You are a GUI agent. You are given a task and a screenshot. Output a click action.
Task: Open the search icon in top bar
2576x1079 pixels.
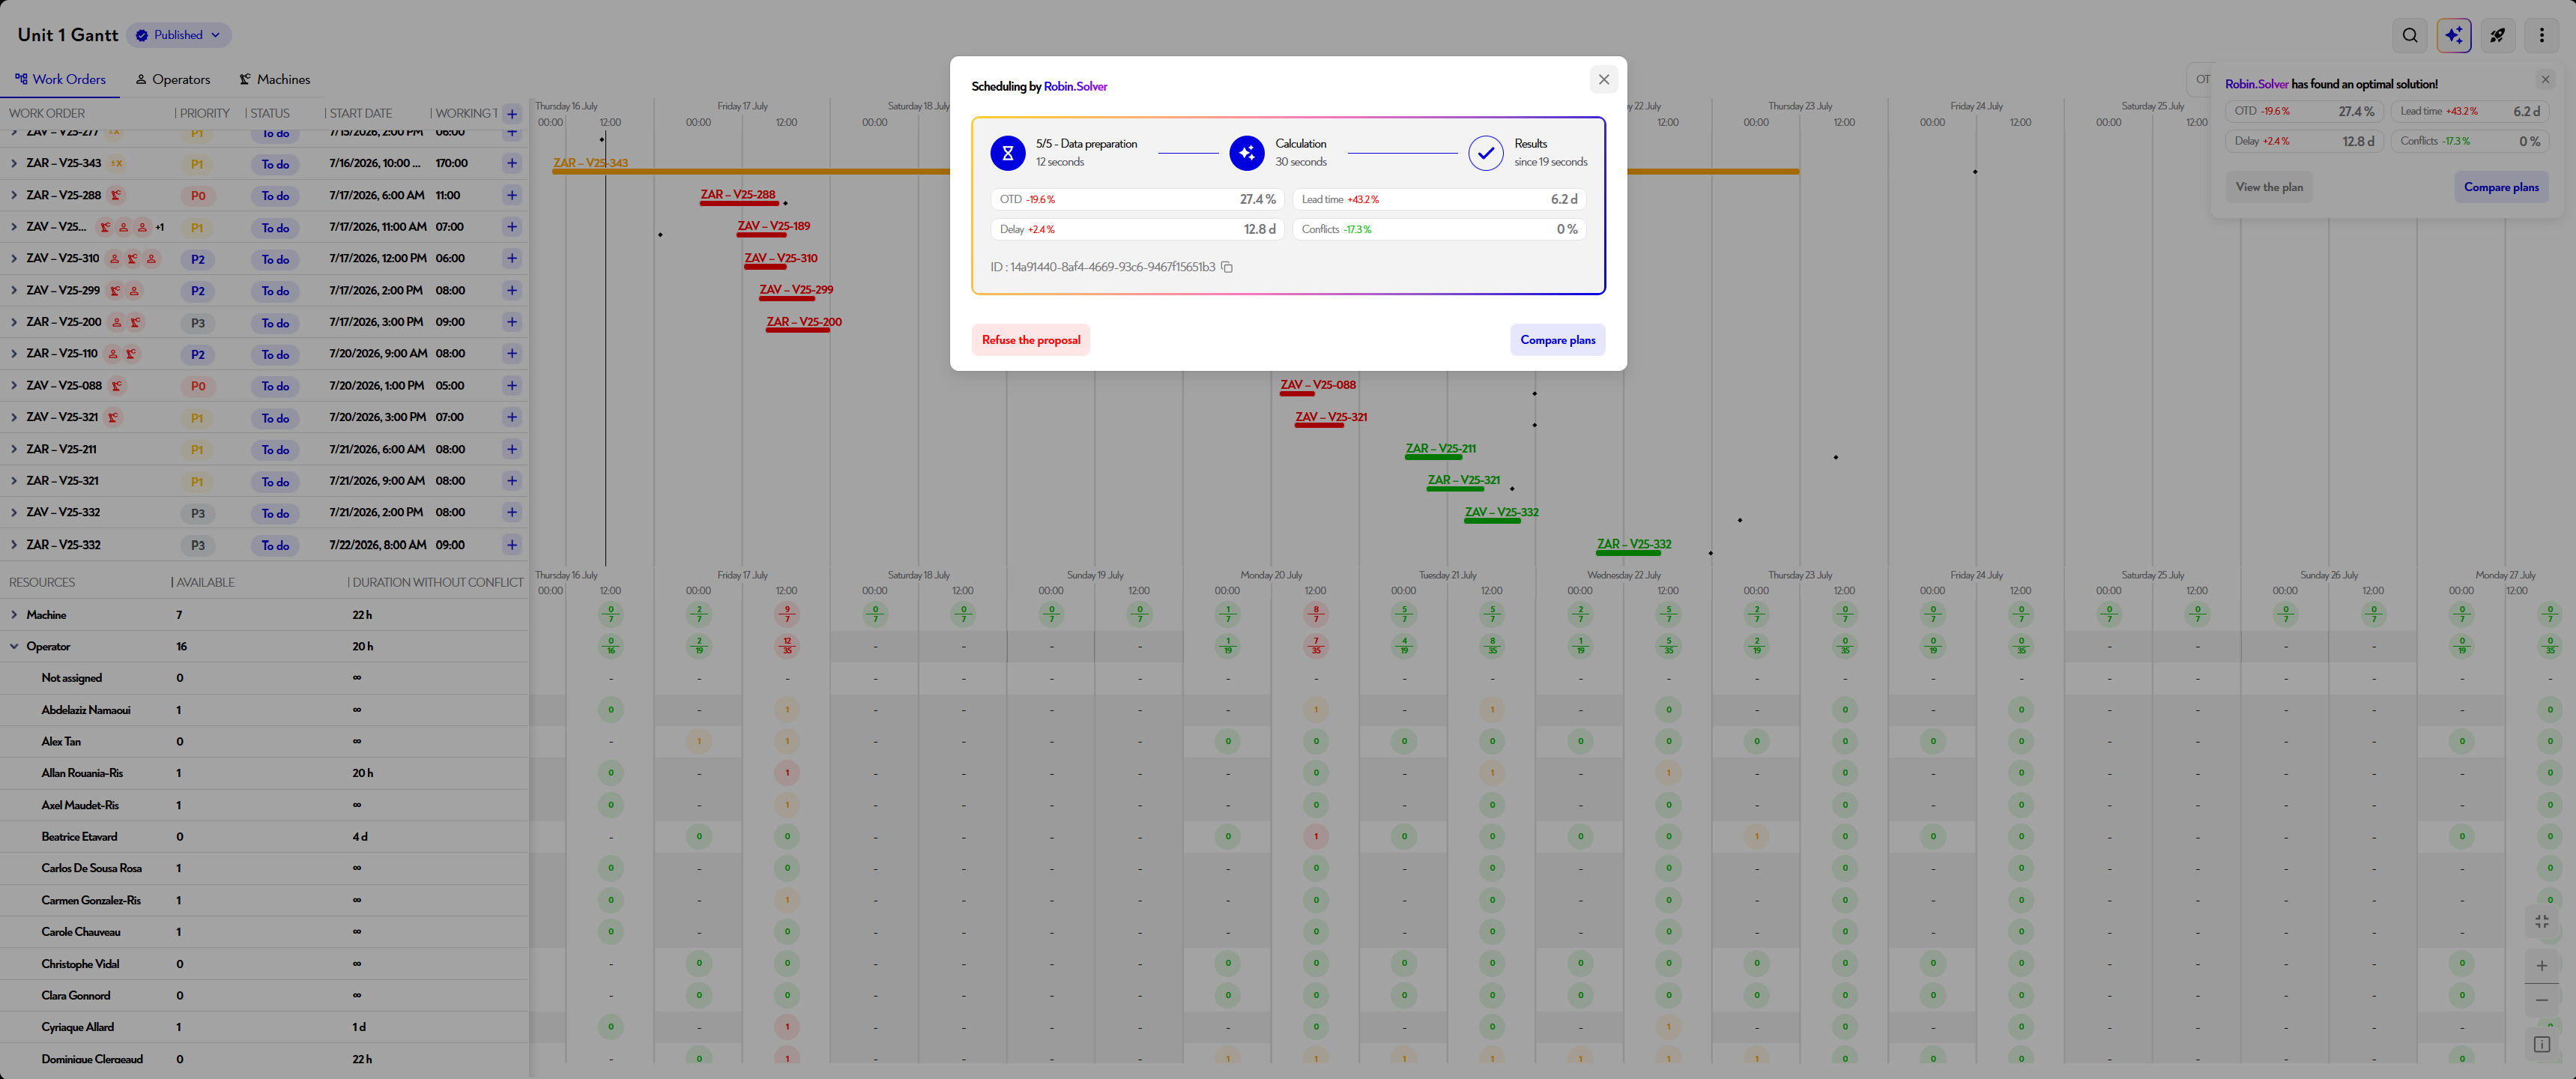[x=2410, y=35]
